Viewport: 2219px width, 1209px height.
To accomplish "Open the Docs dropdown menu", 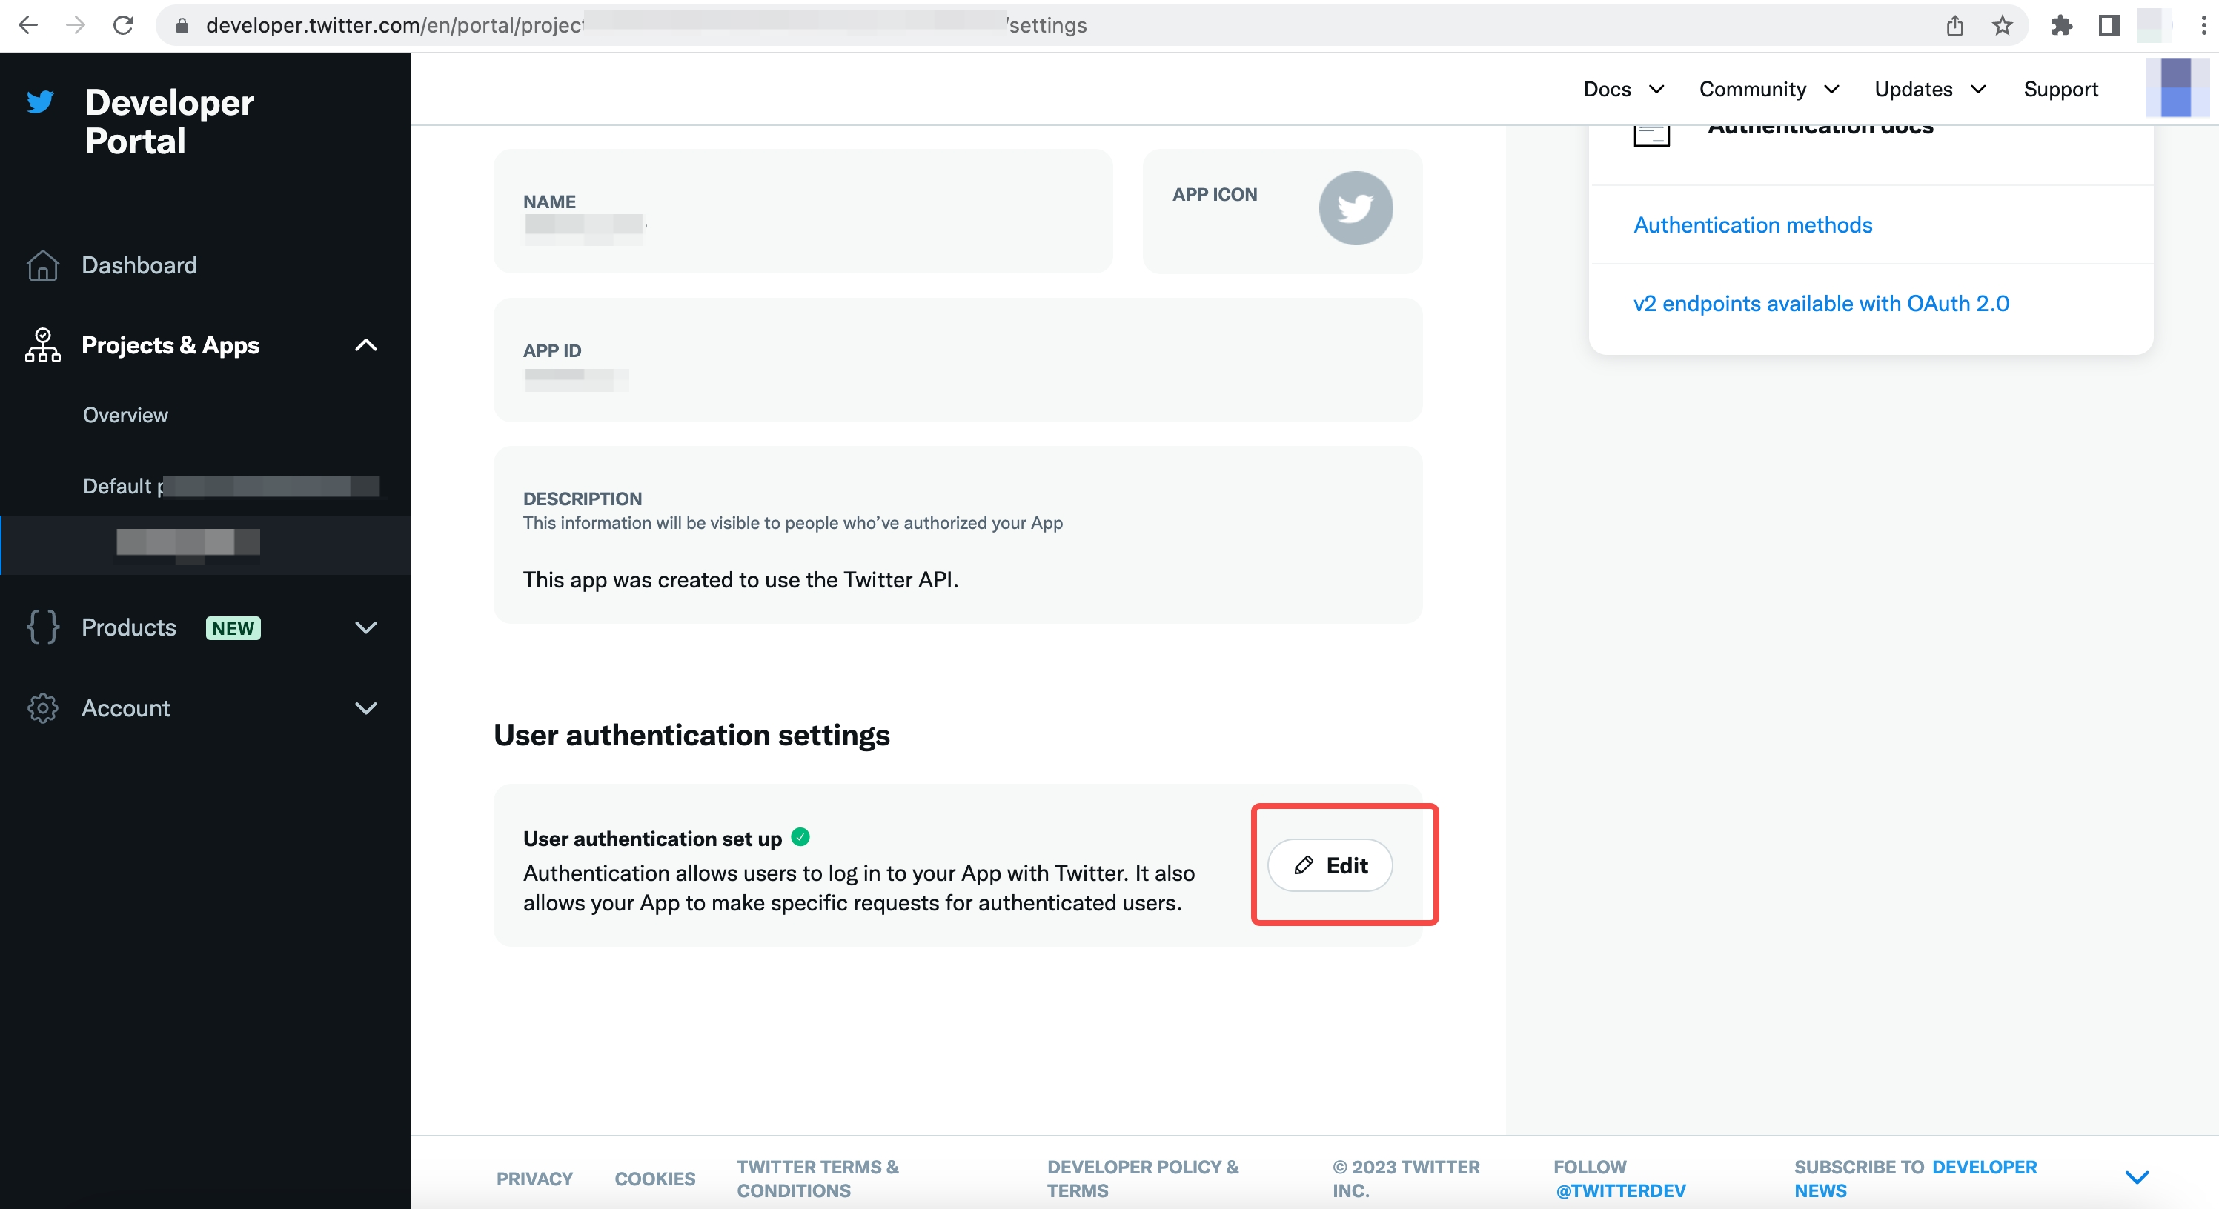I will tap(1623, 90).
